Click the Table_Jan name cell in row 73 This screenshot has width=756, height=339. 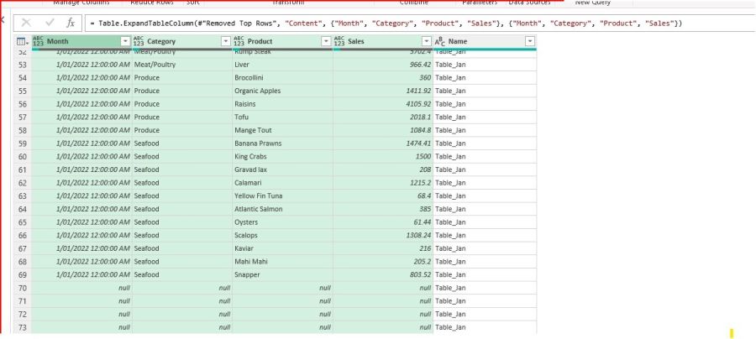pyautogui.click(x=485, y=327)
